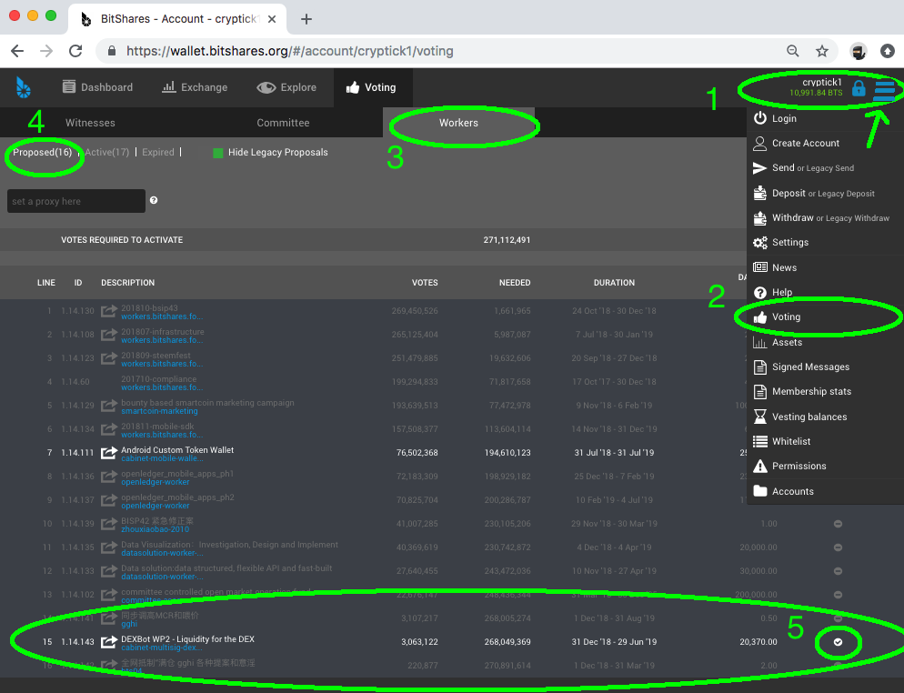Switch to the Committee tab
Viewport: 904px width, 693px height.
[x=283, y=123]
